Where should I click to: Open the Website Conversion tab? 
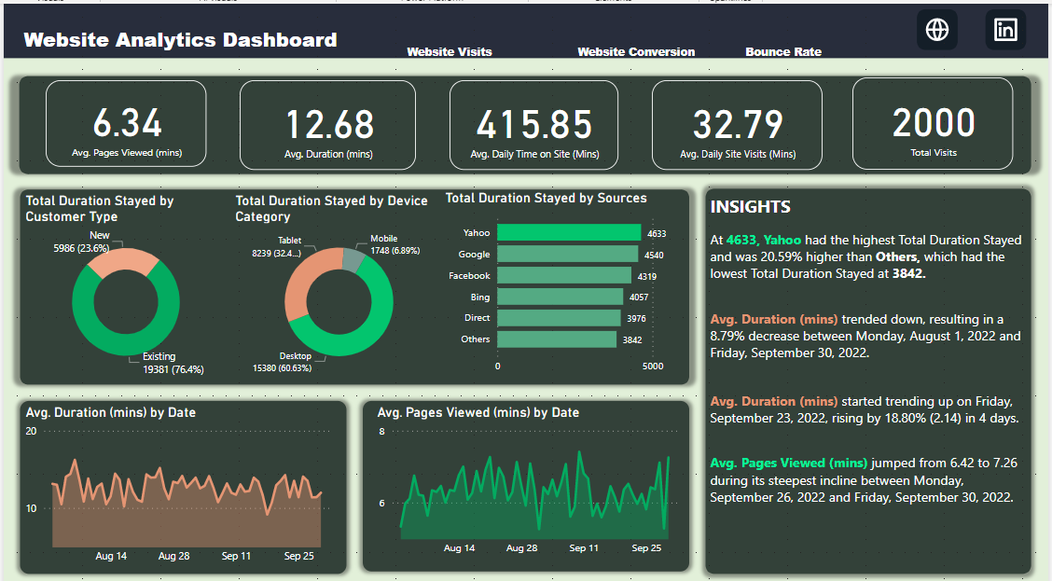point(636,52)
